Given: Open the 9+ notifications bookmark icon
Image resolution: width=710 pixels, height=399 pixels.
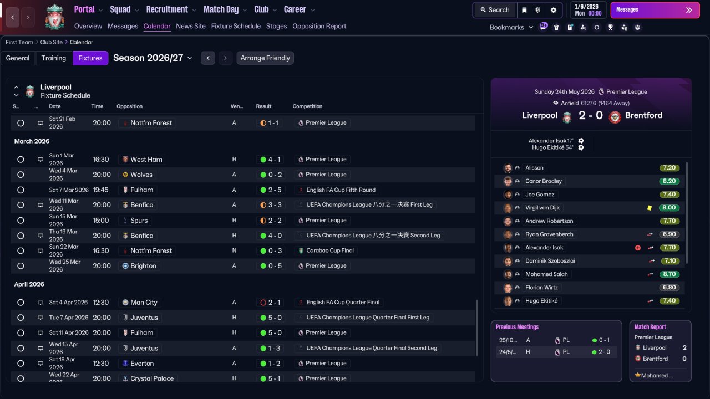Looking at the screenshot, I should click(x=544, y=27).
